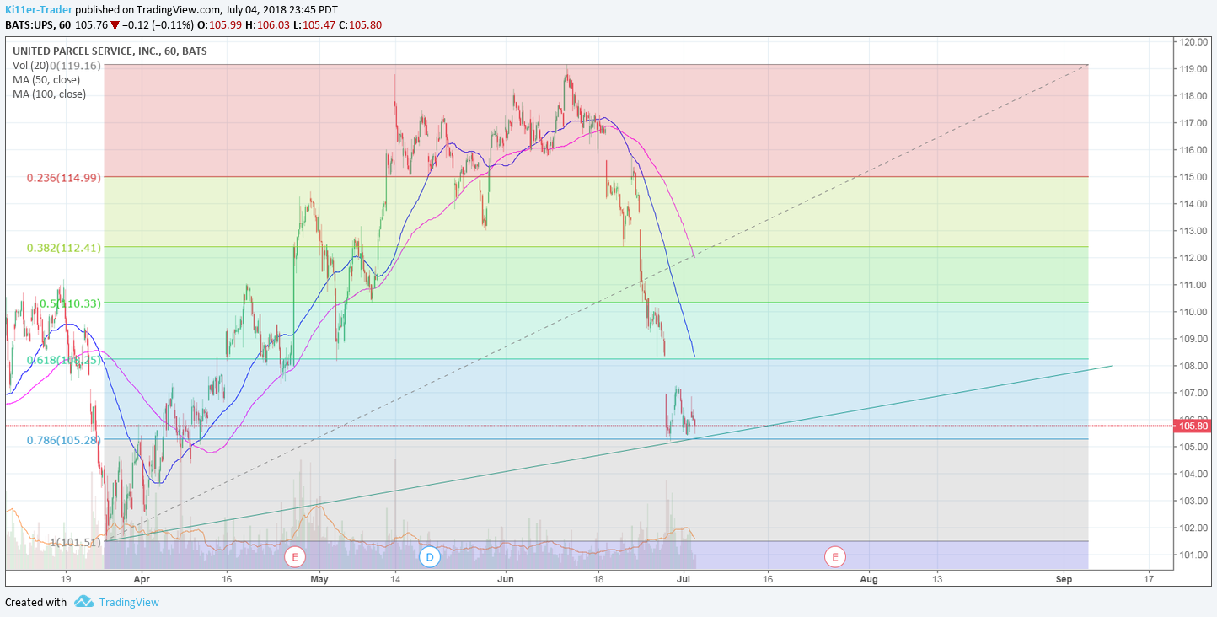Viewport: 1217px width, 617px height.
Task: Click the Fibonacci 0.786(105.28) level label
Action: point(64,440)
